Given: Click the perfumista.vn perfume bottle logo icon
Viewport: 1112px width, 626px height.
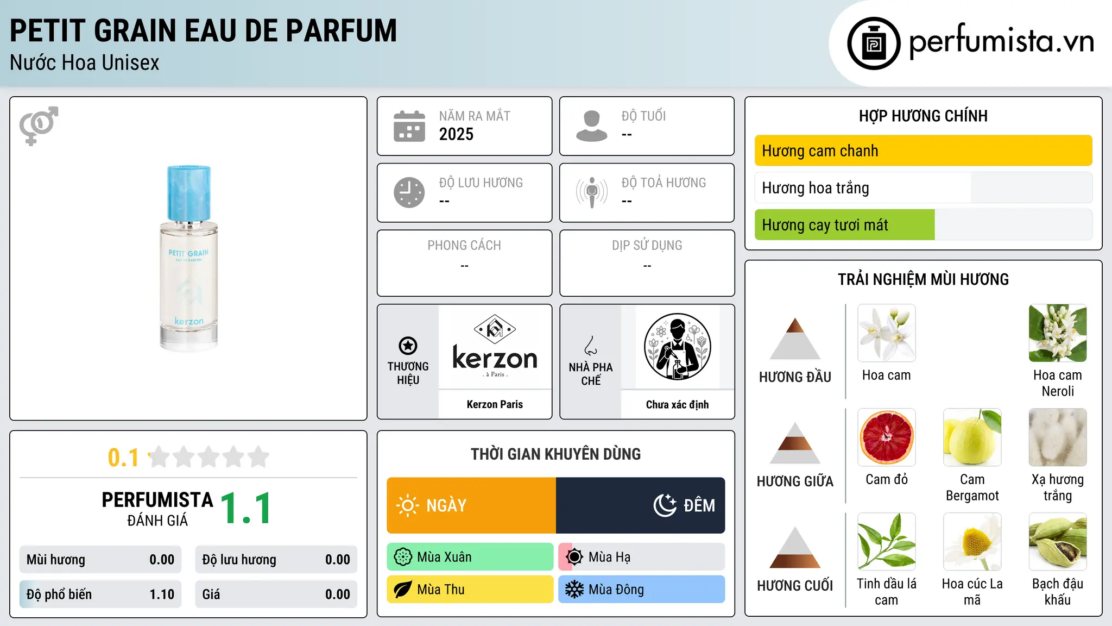Looking at the screenshot, I should [874, 43].
